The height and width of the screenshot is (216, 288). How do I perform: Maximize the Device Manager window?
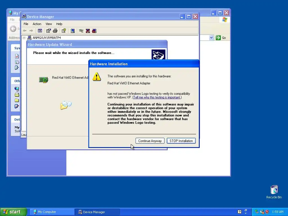click(189, 17)
